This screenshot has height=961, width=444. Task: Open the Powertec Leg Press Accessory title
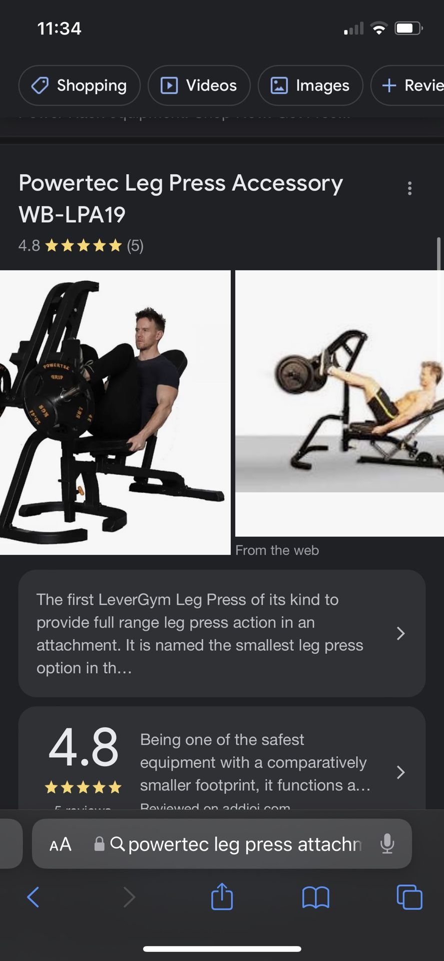181,199
